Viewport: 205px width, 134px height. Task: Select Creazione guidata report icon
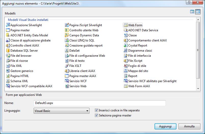pos(67,45)
